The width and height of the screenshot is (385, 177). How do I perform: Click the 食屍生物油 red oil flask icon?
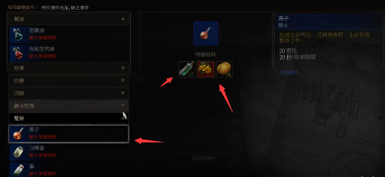(18, 53)
